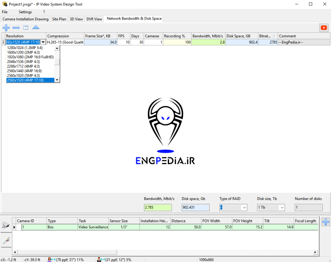Select the 1920x1080 FullHD resolution option

(x=30, y=57)
